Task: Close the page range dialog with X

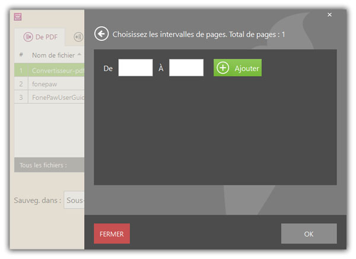Action: coord(329,15)
